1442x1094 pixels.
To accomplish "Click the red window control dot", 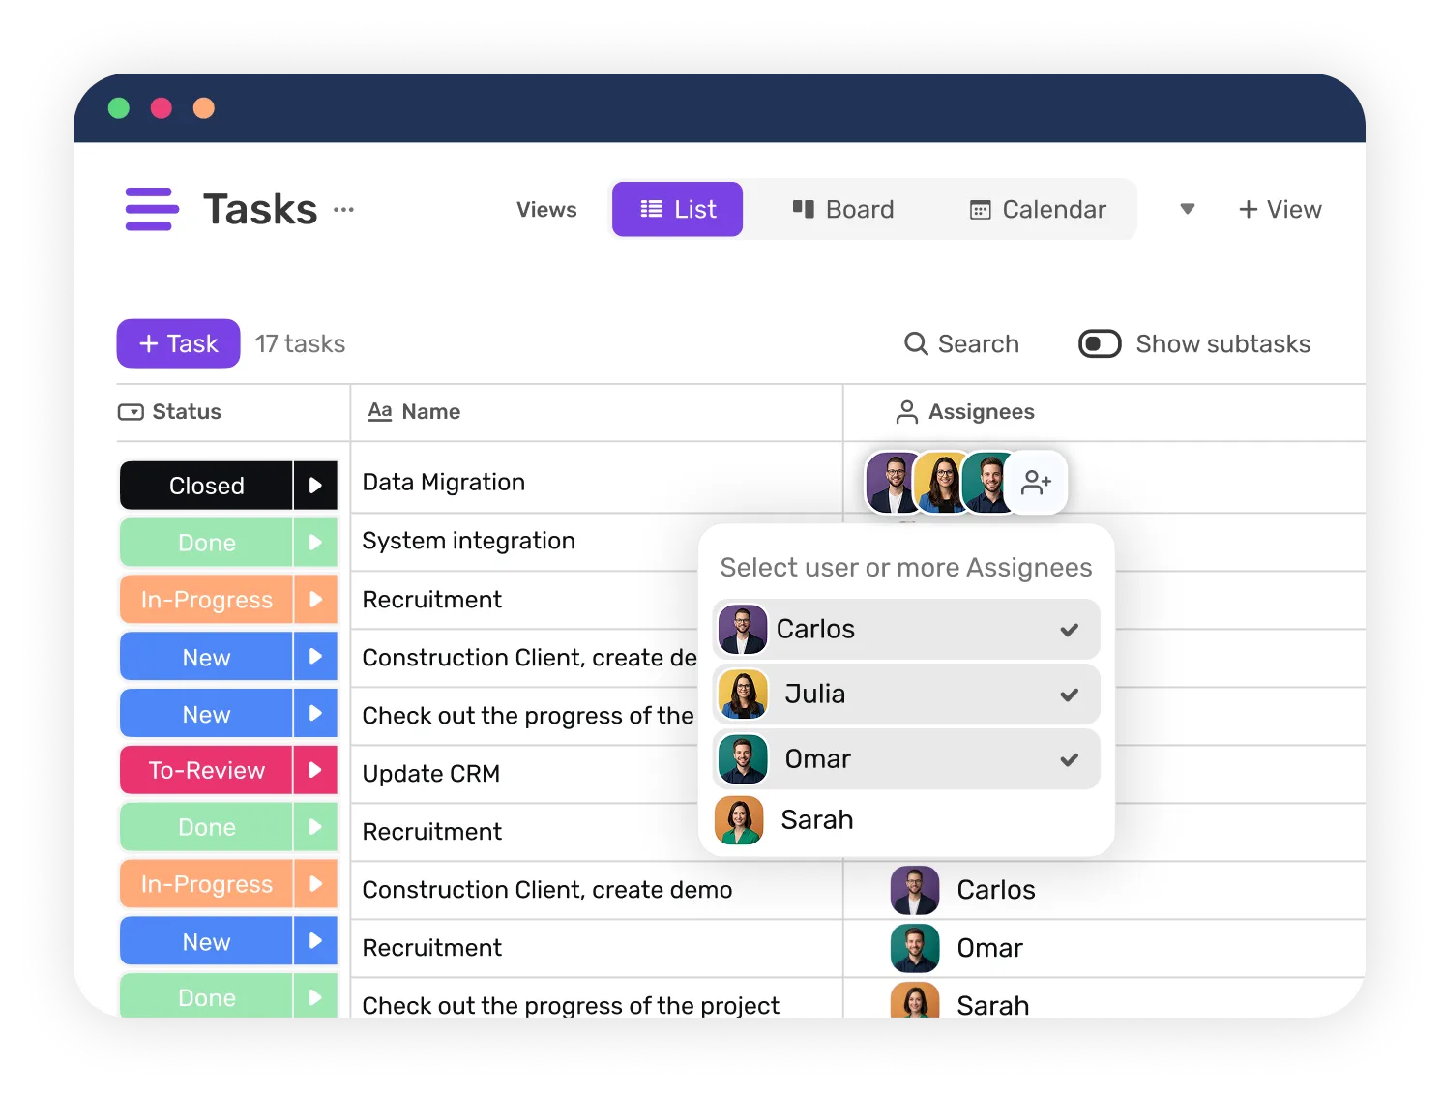I will click(162, 107).
